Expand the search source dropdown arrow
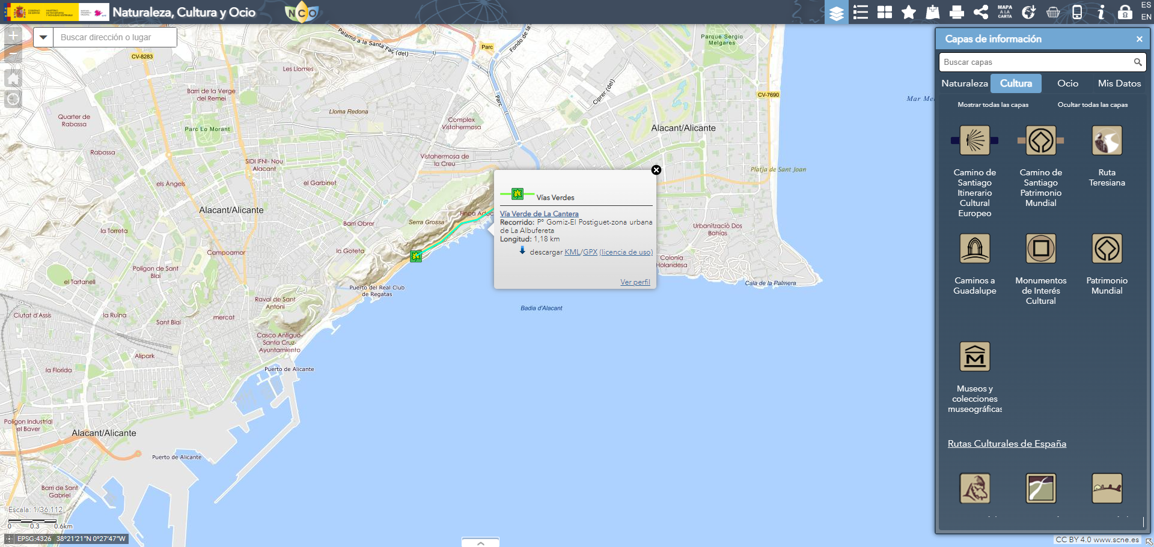Screen dimensions: 1154x547 pyautogui.click(x=43, y=37)
